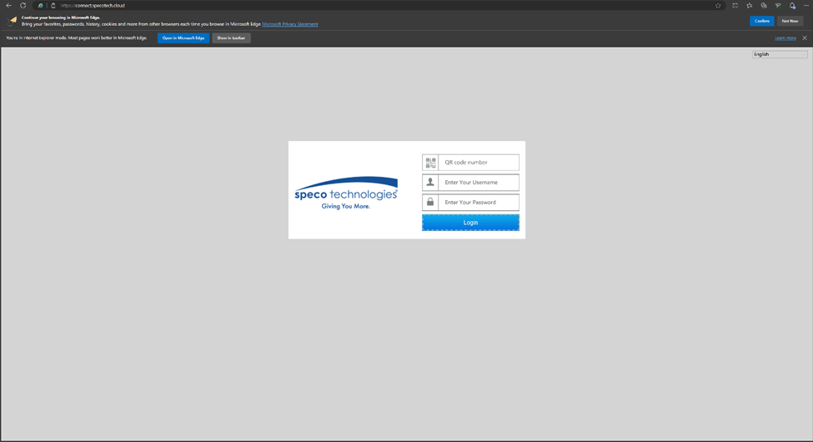
Task: Close the Internet Explorer mode notification bar
Action: coord(805,38)
